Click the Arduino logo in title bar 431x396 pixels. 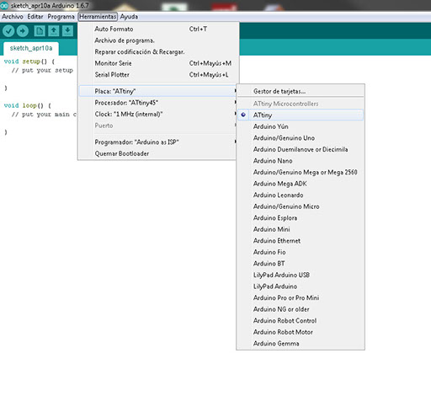pos(4,5)
